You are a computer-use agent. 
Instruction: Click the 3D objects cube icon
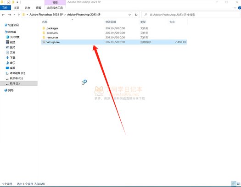pyautogui.click(x=7, y=37)
